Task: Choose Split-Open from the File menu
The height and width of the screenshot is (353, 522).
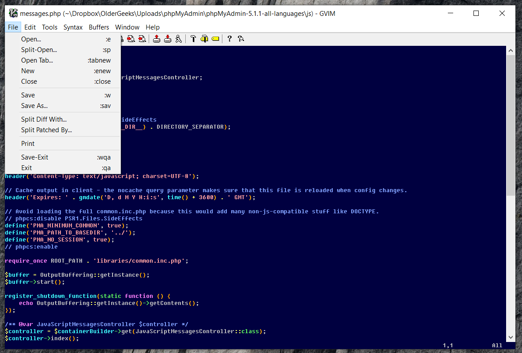Action: pos(39,49)
